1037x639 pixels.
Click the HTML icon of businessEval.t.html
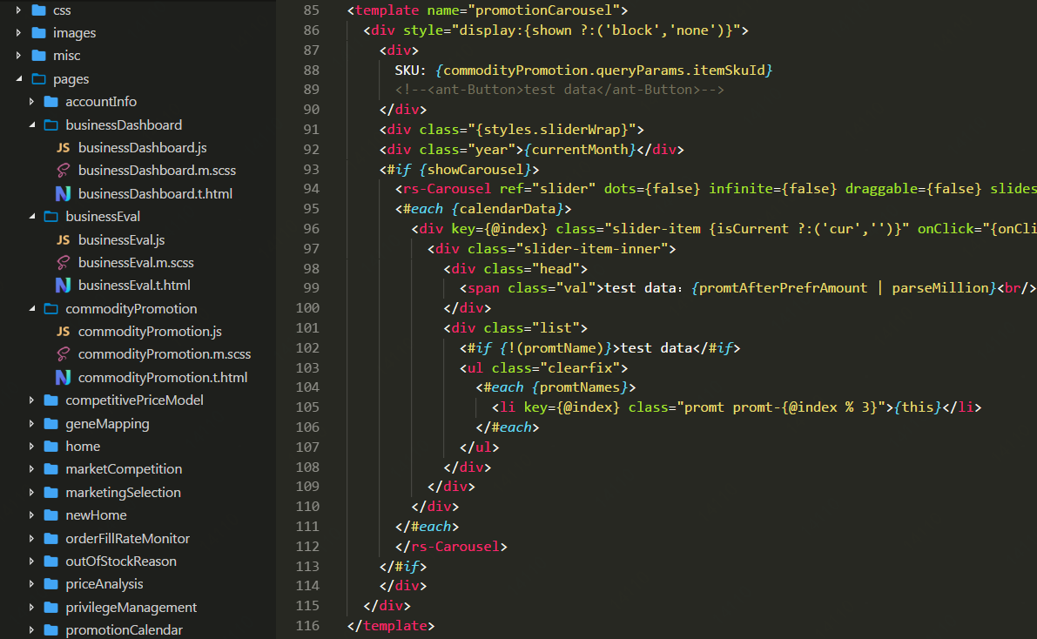click(63, 285)
